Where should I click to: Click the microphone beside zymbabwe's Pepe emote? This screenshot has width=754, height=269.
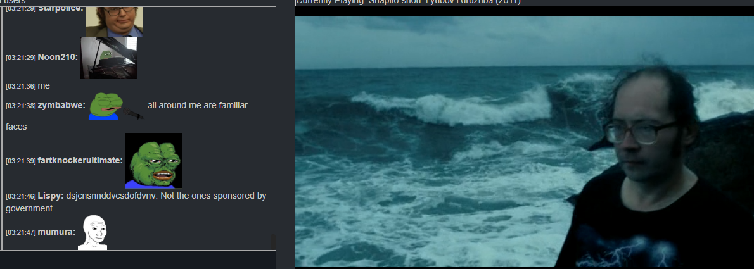[x=133, y=113]
